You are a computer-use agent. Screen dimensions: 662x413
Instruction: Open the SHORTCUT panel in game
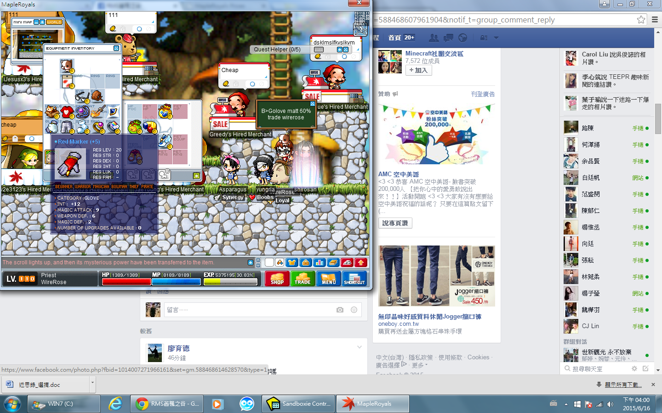[x=354, y=279]
